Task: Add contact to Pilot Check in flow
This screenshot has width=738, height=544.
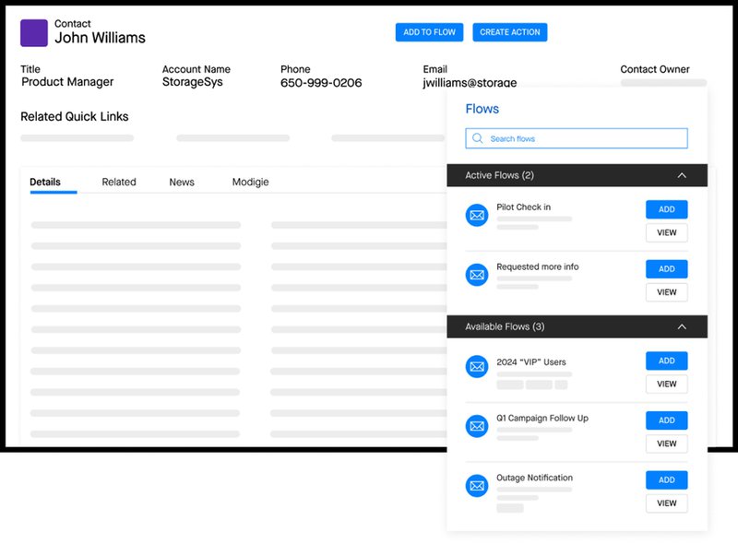Action: [666, 209]
